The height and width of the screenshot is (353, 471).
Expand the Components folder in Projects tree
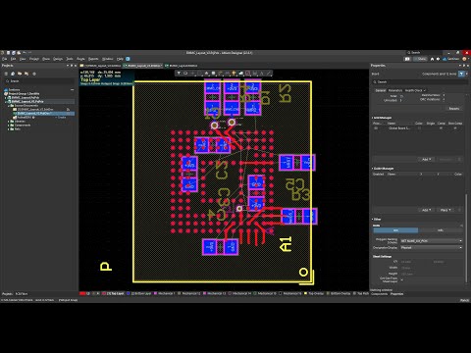pos(9,126)
